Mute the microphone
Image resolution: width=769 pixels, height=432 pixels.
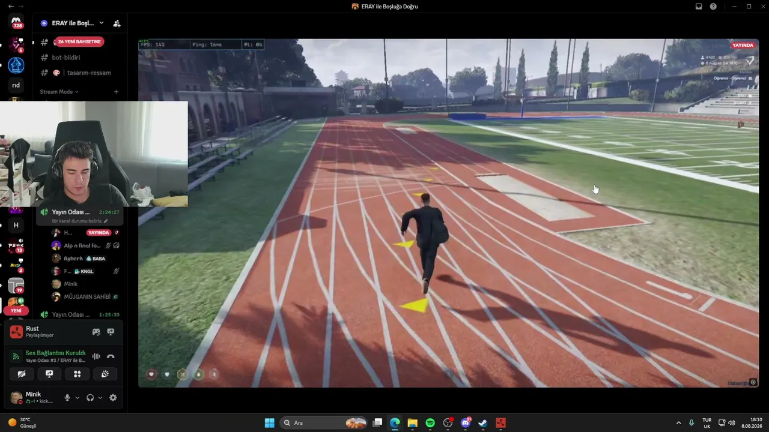pyautogui.click(x=67, y=398)
